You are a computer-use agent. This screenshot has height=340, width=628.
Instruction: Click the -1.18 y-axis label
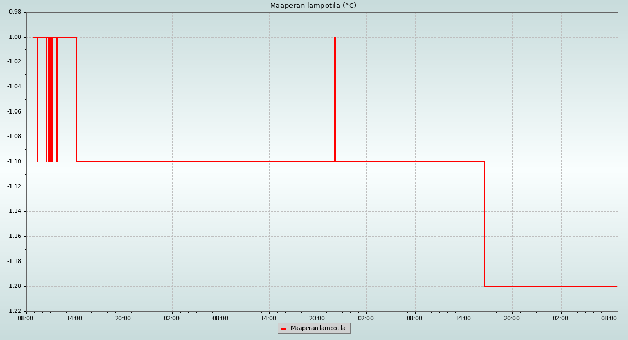[14, 262]
